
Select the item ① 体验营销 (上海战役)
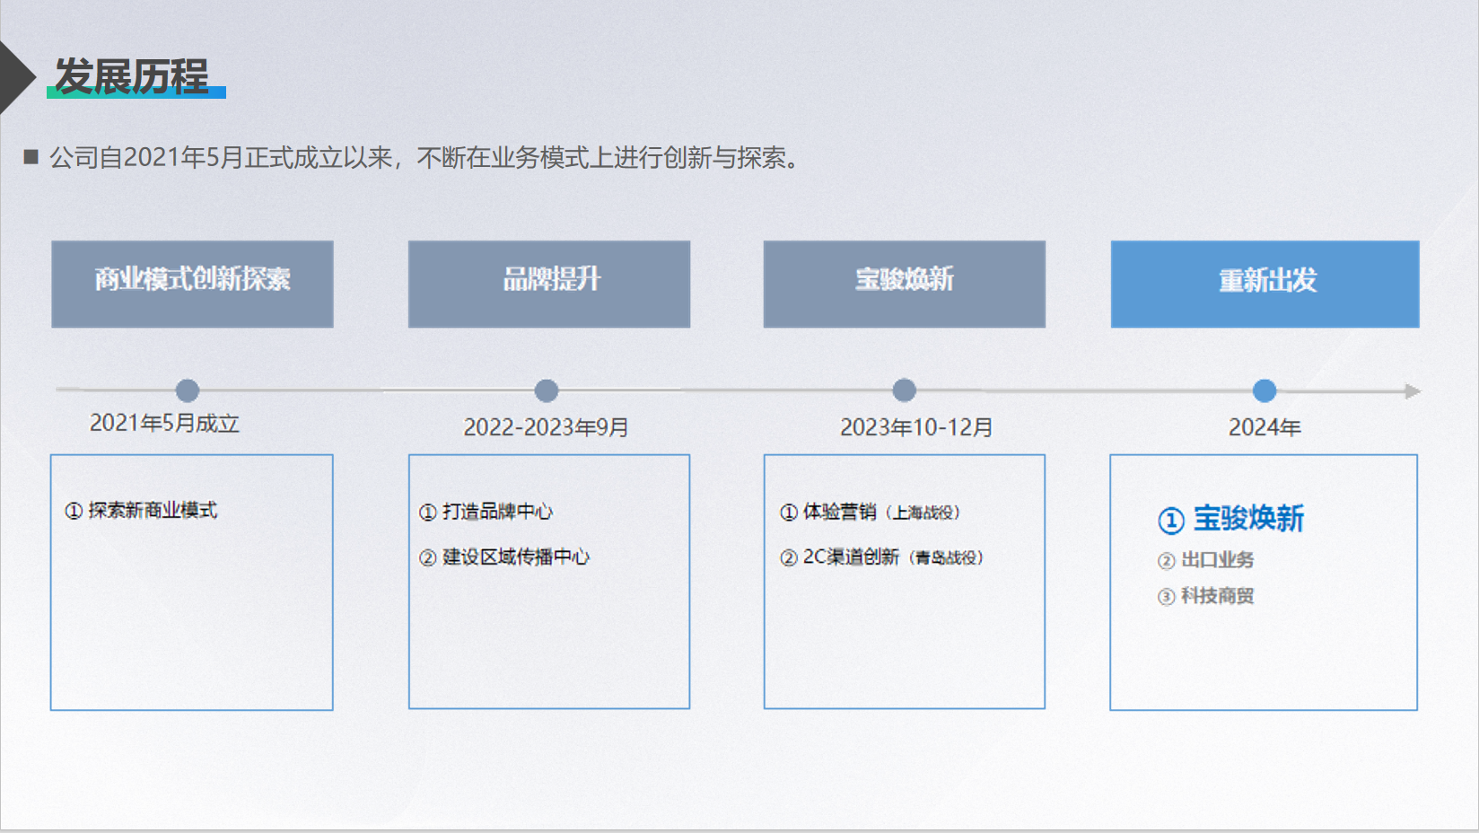871,512
